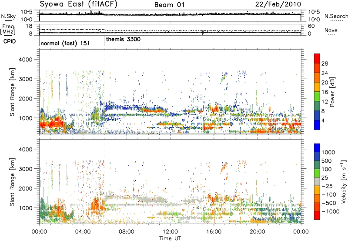Viewport: 348px width, 241px height.
Task: Select the 'N.Sky' legend label
Action: pyautogui.click(x=8, y=16)
